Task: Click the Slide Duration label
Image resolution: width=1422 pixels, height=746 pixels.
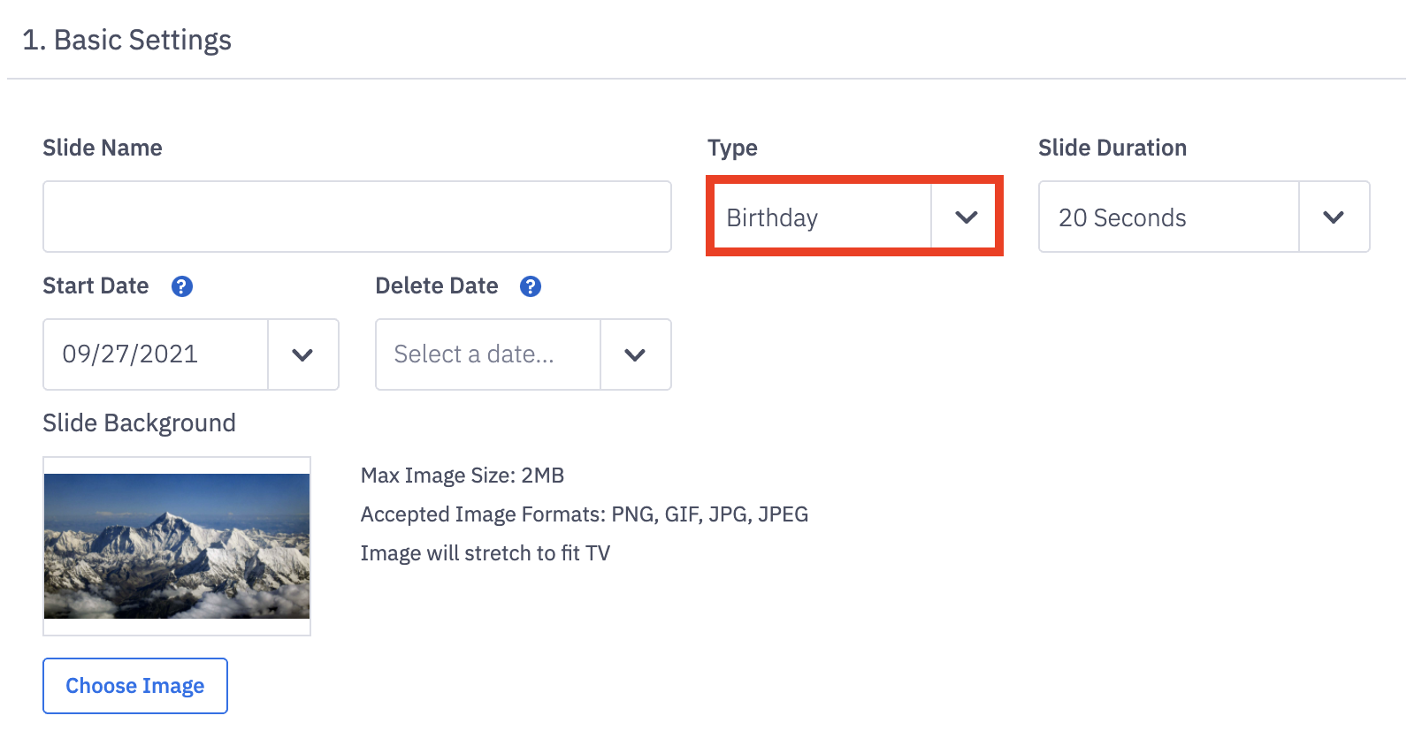Action: click(1112, 148)
